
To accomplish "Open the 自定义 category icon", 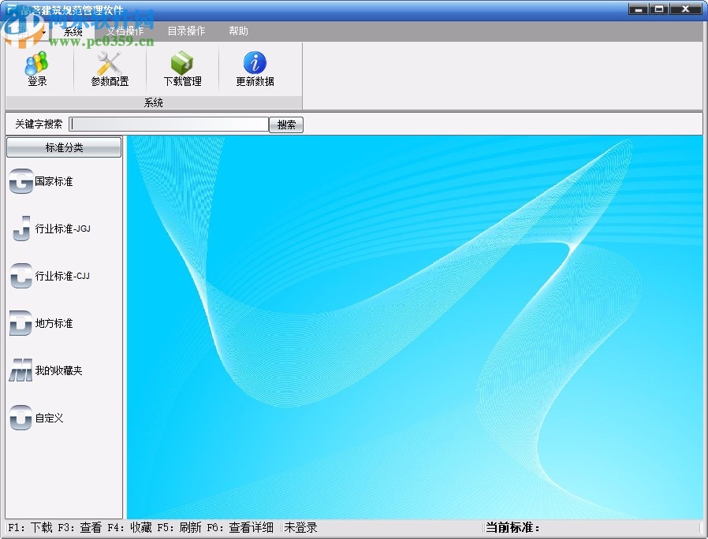I will pyautogui.click(x=20, y=418).
